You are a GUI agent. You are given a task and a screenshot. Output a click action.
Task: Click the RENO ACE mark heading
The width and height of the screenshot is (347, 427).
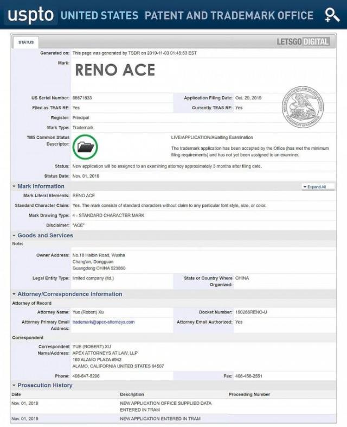coord(114,70)
